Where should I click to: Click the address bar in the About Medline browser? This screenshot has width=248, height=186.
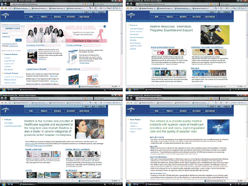coord(171,98)
